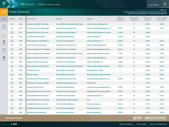Image resolution: width=169 pixels, height=127 pixels.
Task: Click sponsor ASA Limited
Action: coord(92,83)
